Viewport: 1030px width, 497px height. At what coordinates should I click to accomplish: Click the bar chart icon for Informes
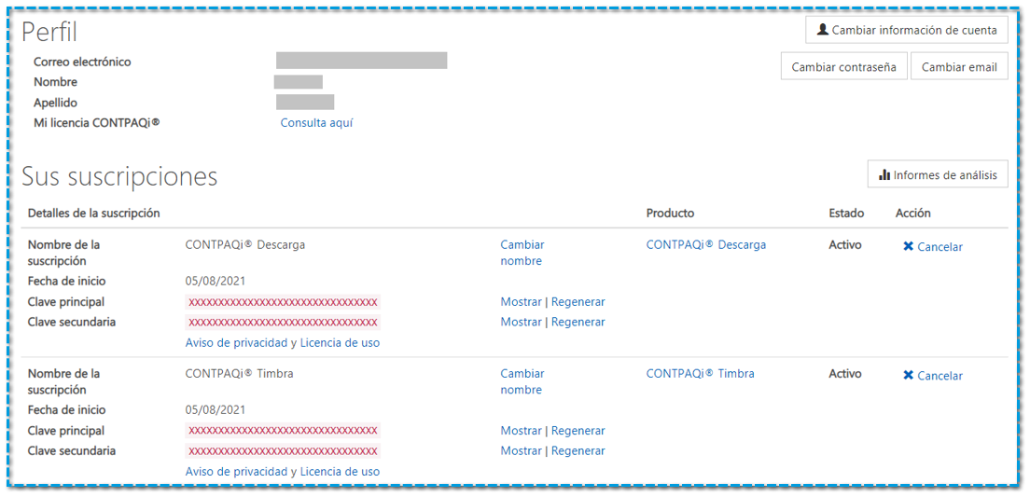[884, 174]
